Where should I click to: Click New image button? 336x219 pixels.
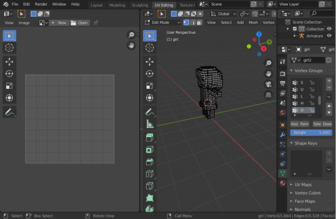[59, 23]
